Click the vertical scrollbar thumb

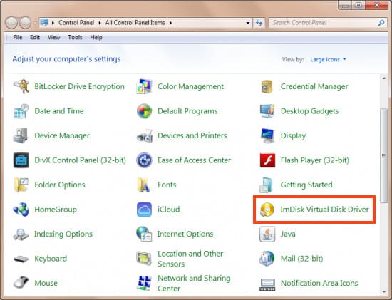[x=384, y=155]
